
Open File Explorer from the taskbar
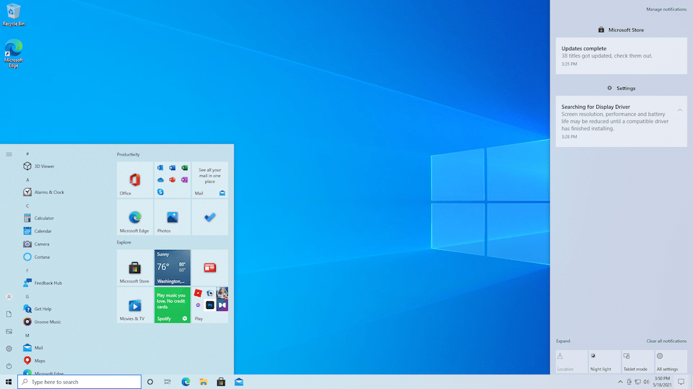coord(204,382)
